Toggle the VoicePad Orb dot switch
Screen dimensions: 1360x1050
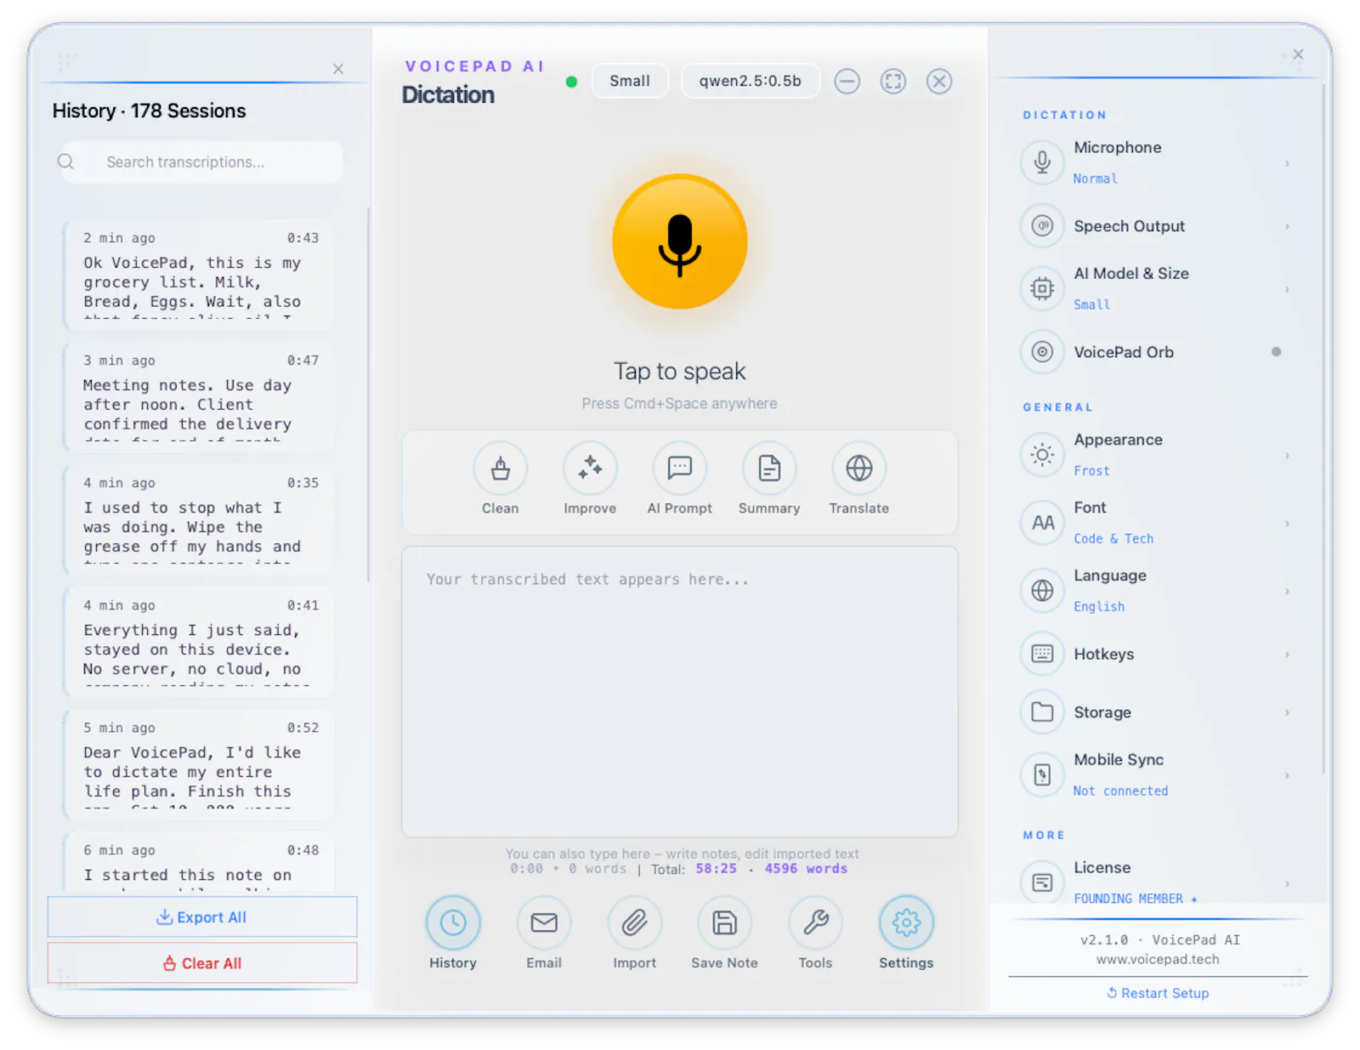pos(1276,352)
